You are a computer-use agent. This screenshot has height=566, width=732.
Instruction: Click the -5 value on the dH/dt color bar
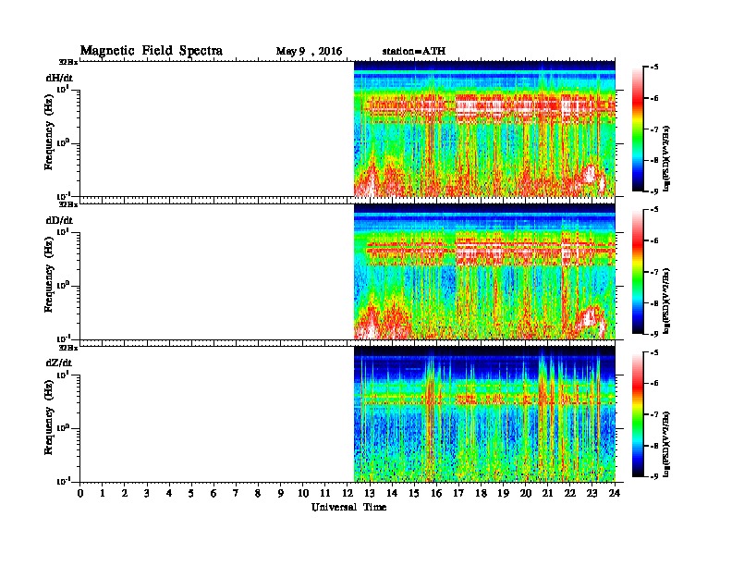coord(654,68)
